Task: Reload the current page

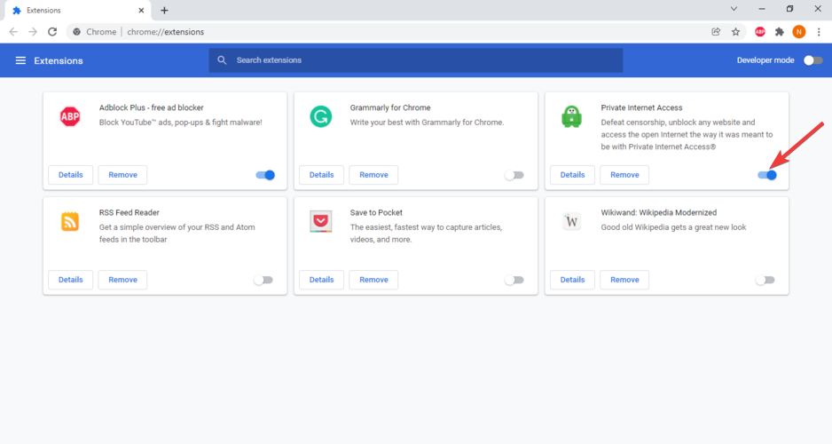Action: point(52,32)
